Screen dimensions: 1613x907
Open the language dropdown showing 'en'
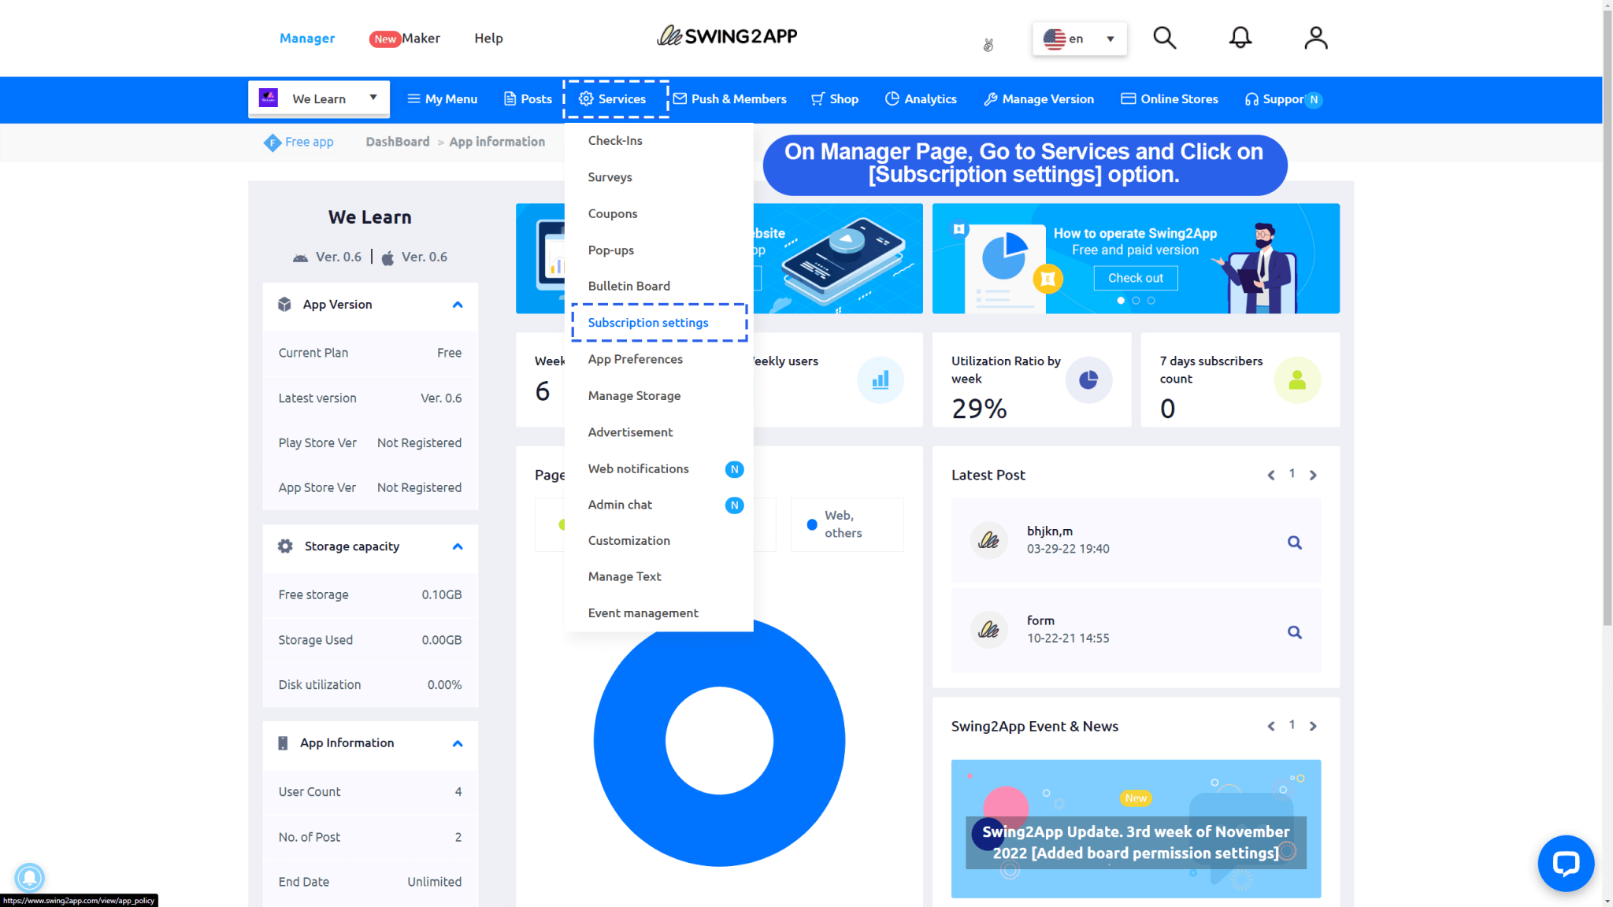pyautogui.click(x=1079, y=38)
